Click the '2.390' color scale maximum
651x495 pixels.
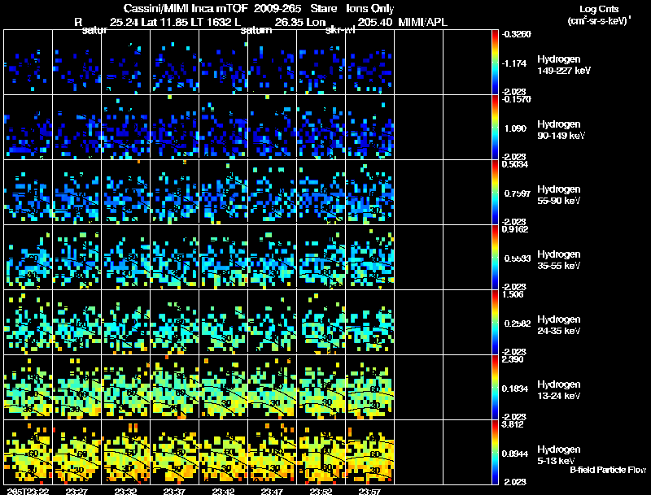click(513, 359)
